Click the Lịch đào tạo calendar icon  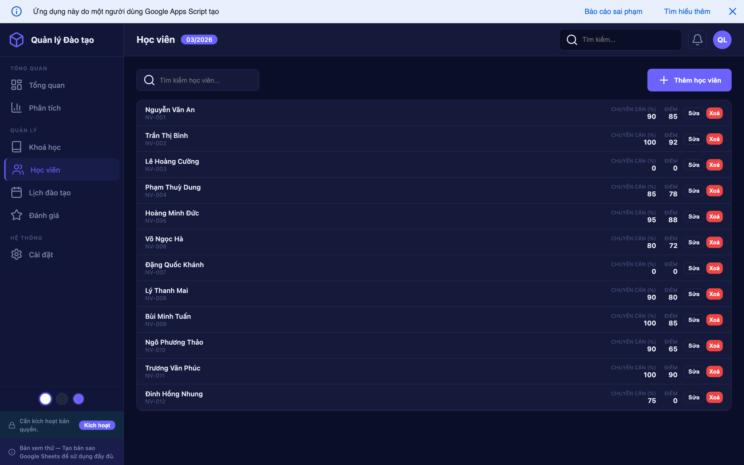[16, 193]
